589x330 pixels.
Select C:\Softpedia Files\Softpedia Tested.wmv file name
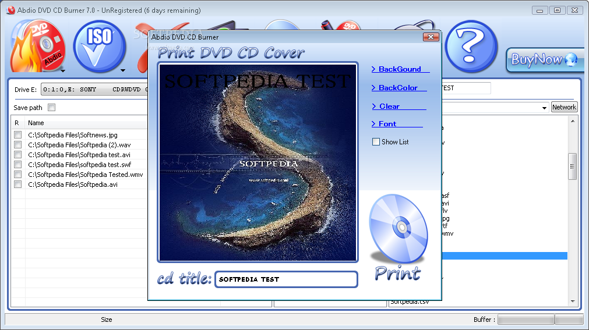pos(86,175)
